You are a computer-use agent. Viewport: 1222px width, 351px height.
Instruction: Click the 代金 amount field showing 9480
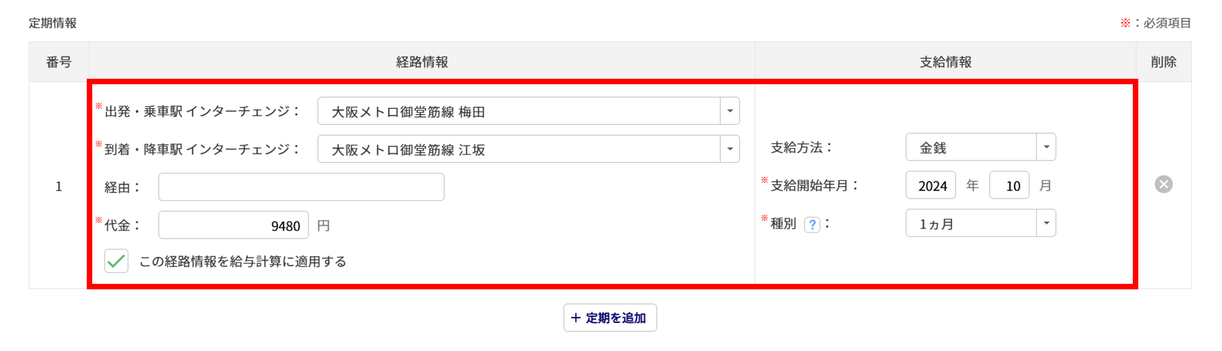pyautogui.click(x=233, y=225)
